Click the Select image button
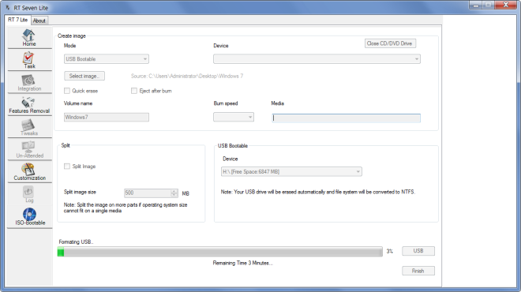The image size is (521, 292). pos(84,76)
